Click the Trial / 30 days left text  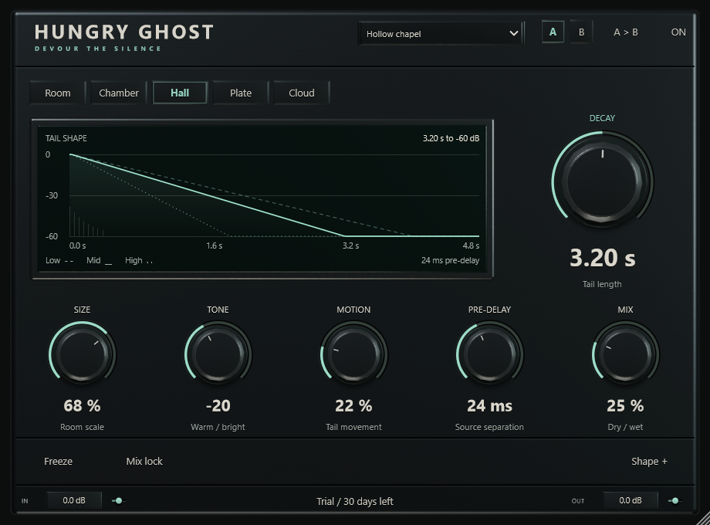pos(354,501)
